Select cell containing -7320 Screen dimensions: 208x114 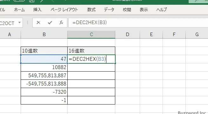click(44, 92)
